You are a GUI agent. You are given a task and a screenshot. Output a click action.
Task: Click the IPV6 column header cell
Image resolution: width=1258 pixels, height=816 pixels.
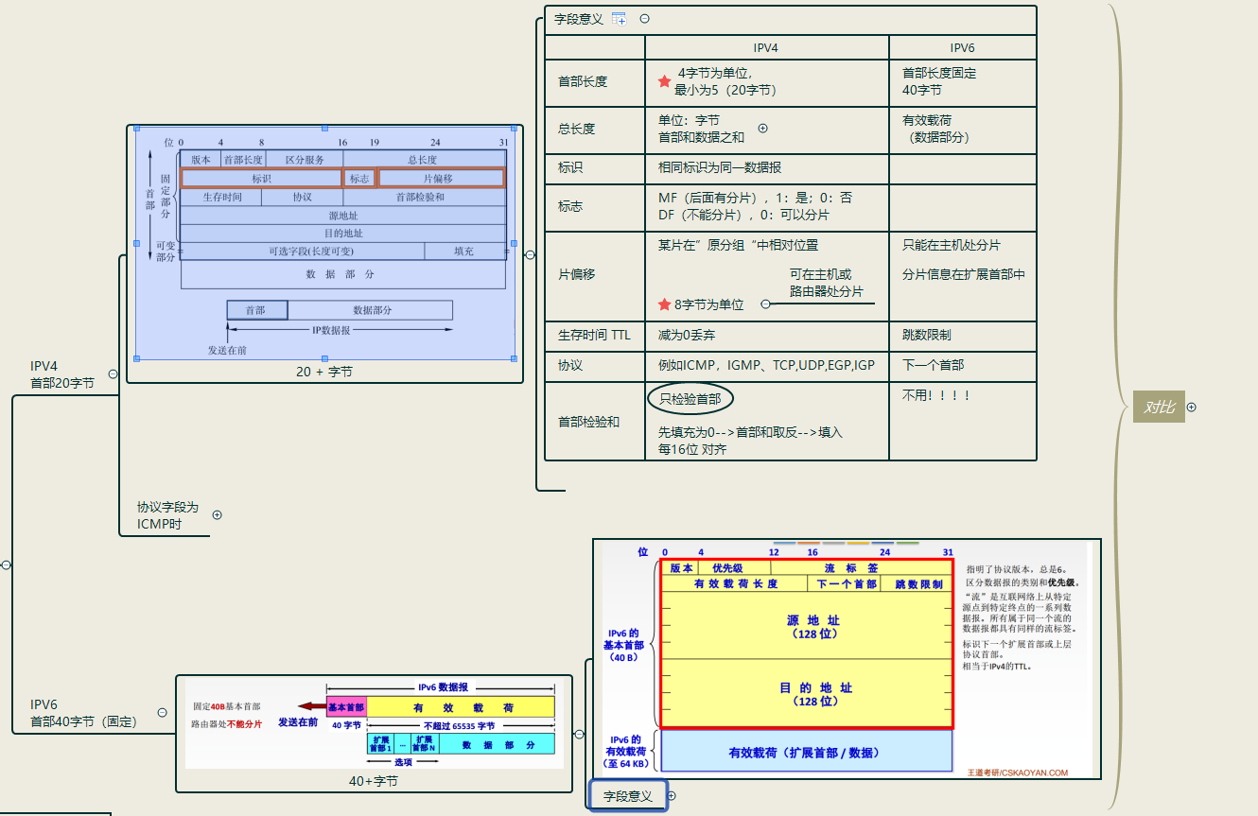(x=963, y=47)
